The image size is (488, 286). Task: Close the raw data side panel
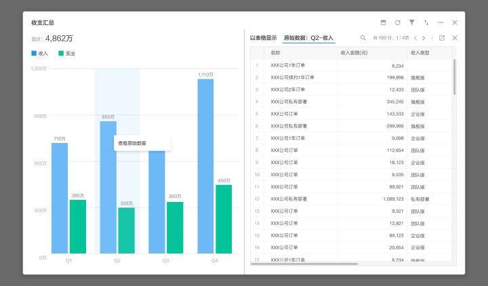point(455,38)
